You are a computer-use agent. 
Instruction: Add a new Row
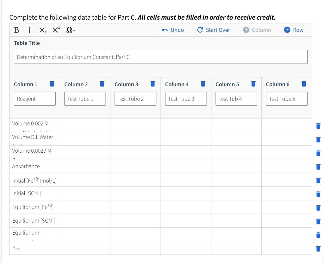(x=294, y=30)
